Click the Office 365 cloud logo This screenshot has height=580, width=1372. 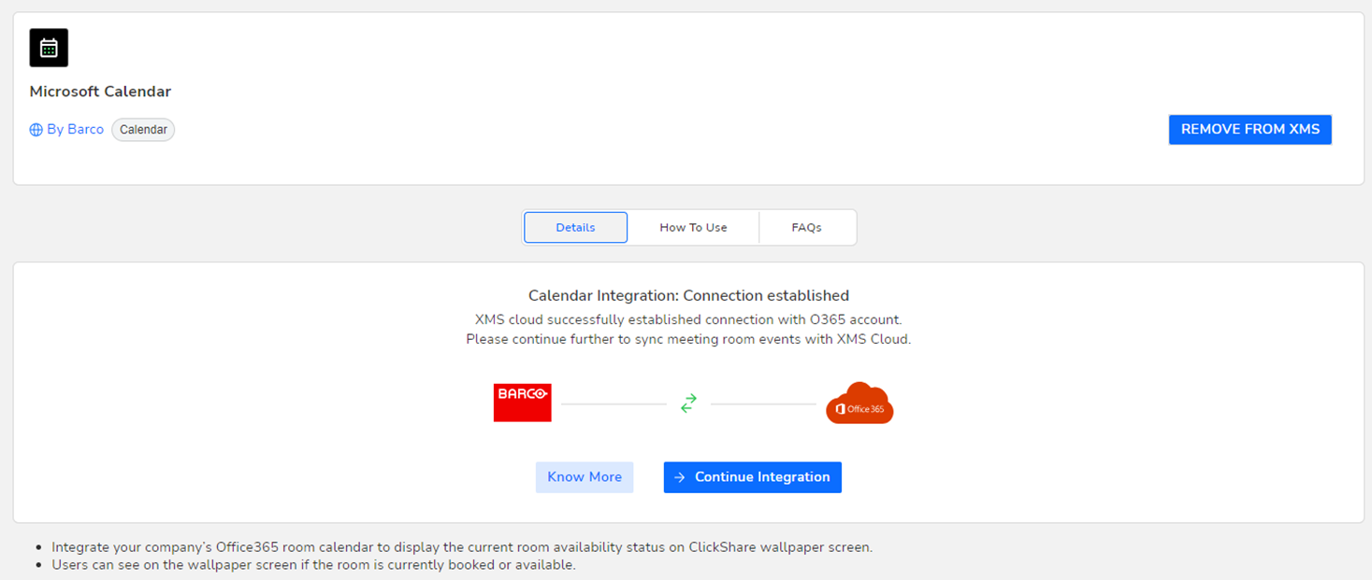pyautogui.click(x=859, y=403)
